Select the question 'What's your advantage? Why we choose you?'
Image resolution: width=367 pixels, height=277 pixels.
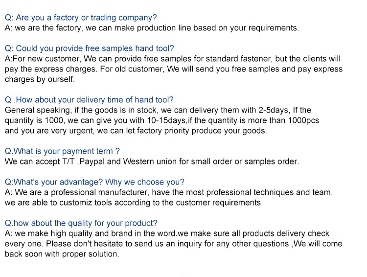(x=94, y=182)
